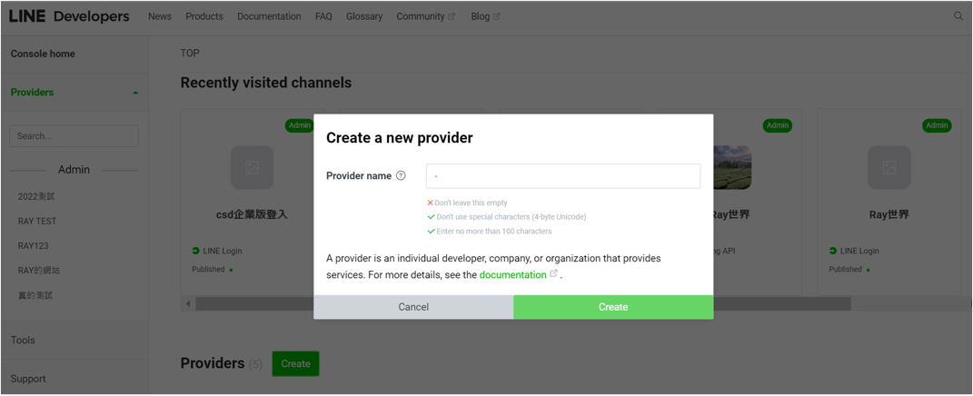Click the tea field channel thumbnail

[732, 167]
